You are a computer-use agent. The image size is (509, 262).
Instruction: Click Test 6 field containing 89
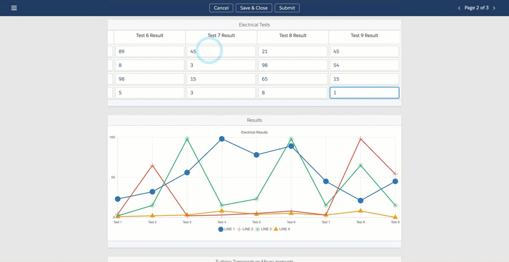150,51
